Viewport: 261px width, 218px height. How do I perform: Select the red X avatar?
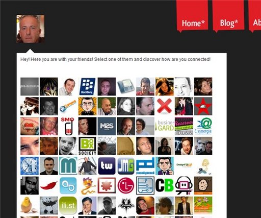pyautogui.click(x=165, y=106)
